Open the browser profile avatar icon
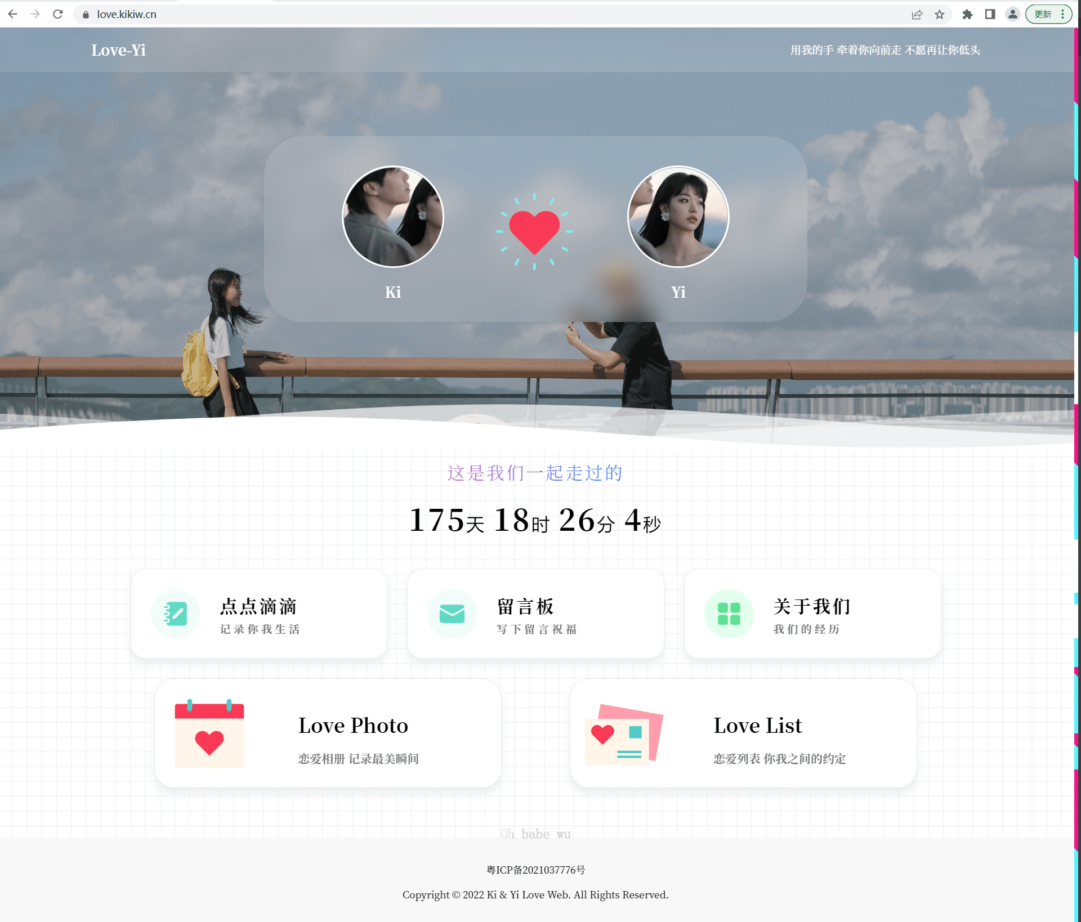This screenshot has height=922, width=1081. pyautogui.click(x=1012, y=15)
